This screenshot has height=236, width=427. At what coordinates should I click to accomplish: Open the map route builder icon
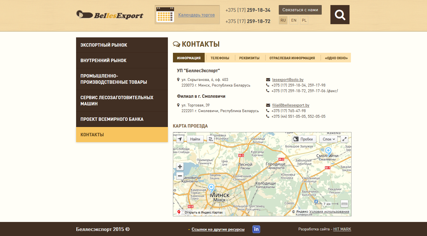point(211,139)
